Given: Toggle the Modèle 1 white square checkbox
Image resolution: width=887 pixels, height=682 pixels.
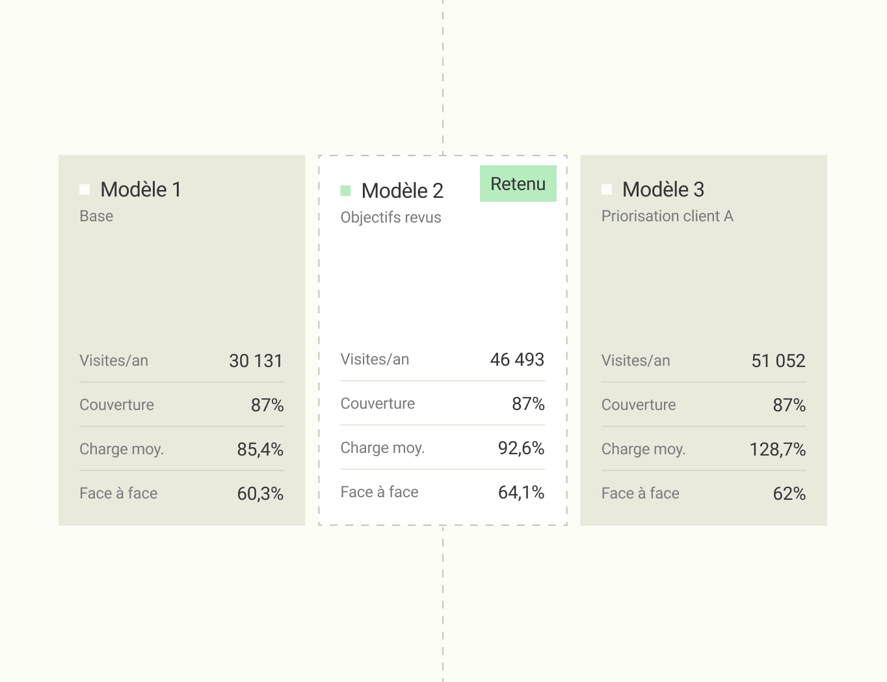Looking at the screenshot, I should pos(85,189).
